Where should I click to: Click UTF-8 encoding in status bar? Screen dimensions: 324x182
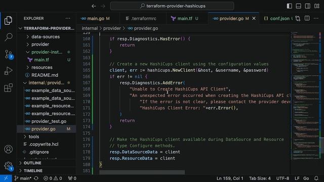282,178
